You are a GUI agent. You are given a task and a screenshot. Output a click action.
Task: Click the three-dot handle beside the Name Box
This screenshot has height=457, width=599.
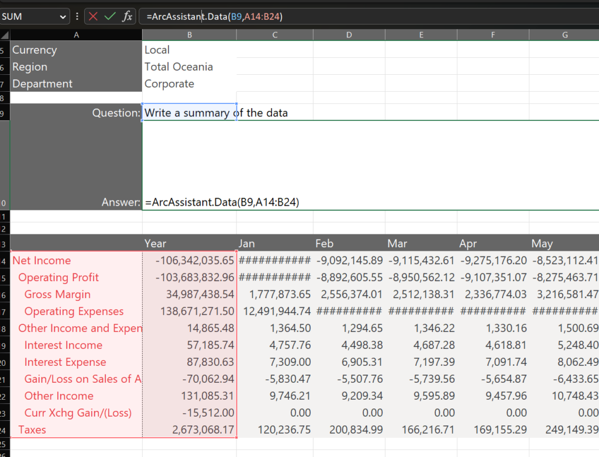[77, 16]
